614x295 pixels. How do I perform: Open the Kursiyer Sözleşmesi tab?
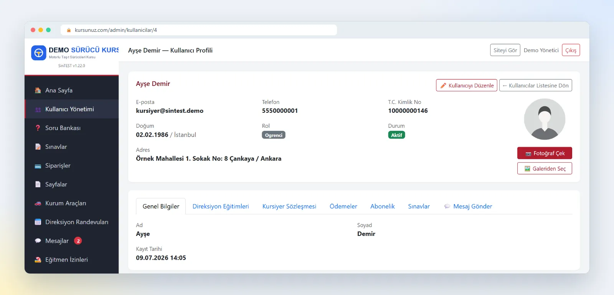click(289, 206)
